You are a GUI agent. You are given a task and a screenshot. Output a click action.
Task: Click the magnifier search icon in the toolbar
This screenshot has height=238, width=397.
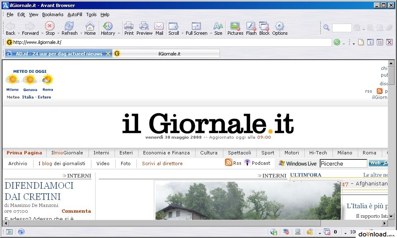pos(326,27)
